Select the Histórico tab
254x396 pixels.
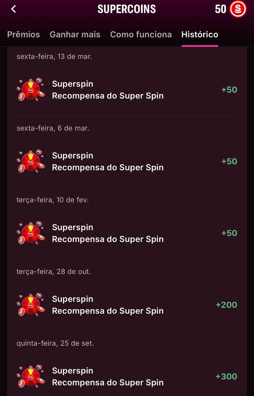click(x=200, y=34)
